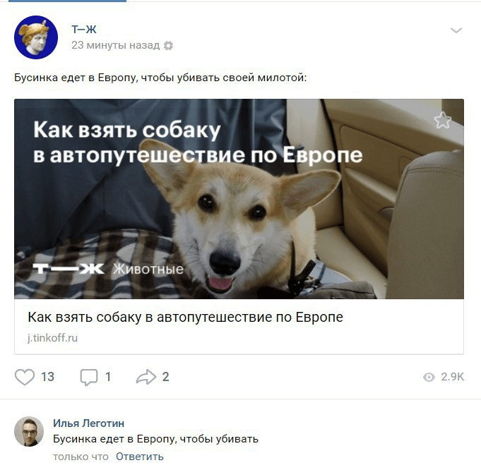Image resolution: width=481 pixels, height=470 pixels.
Task: Open post timestamp '23 минуты назад'
Action: [115, 45]
